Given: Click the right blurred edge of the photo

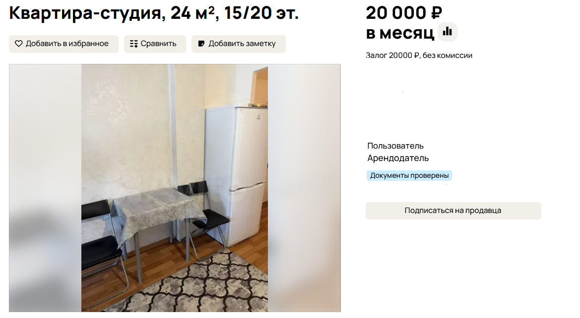Looking at the screenshot, I should 304,188.
